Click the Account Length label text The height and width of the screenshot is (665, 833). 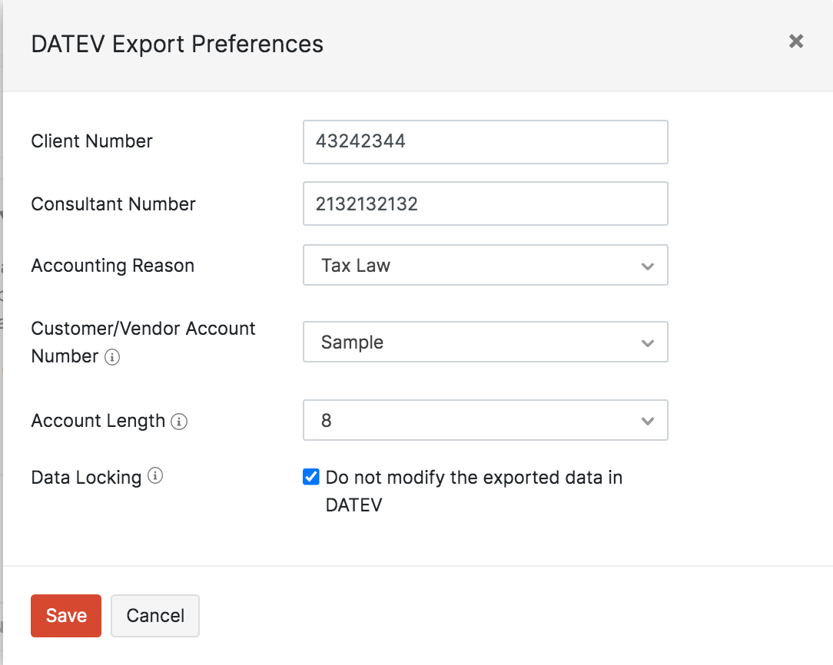click(x=98, y=421)
